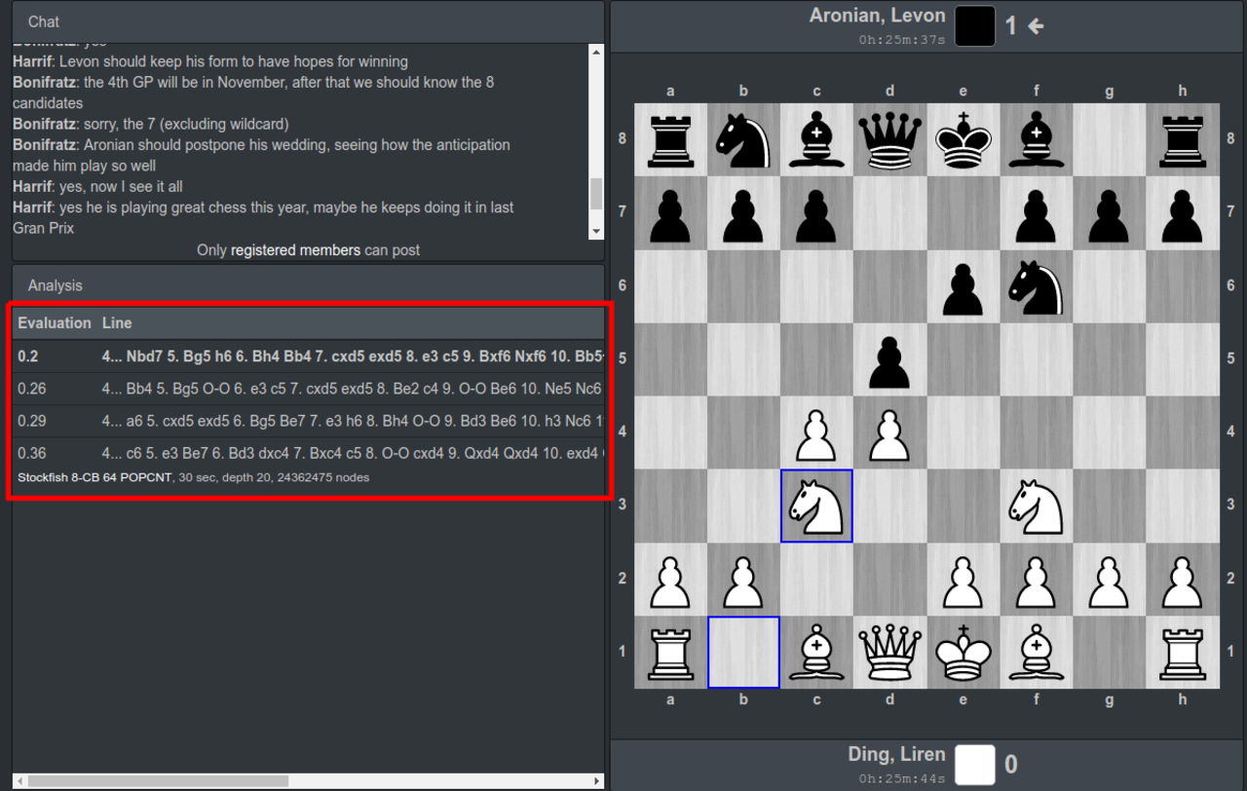1247x791 pixels.
Task: Click the white color swatch beside Ding
Action: [975, 765]
